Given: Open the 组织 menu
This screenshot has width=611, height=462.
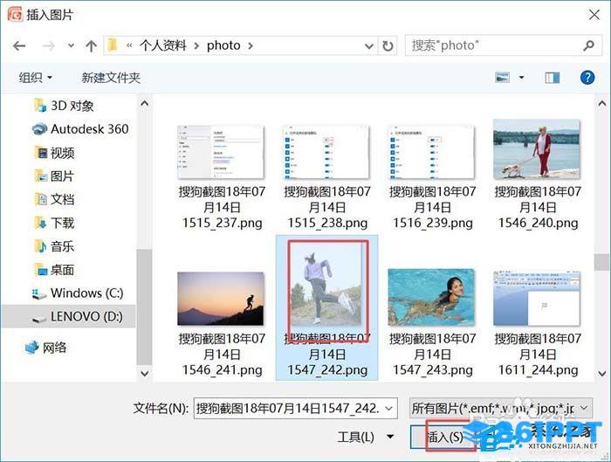Looking at the screenshot, I should pos(35,78).
